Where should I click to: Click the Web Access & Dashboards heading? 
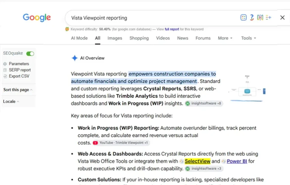pyautogui.click(x=110, y=154)
